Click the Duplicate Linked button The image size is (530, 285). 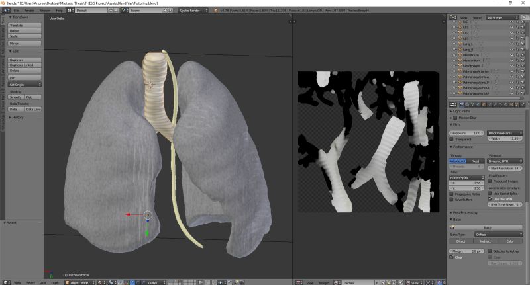point(25,65)
